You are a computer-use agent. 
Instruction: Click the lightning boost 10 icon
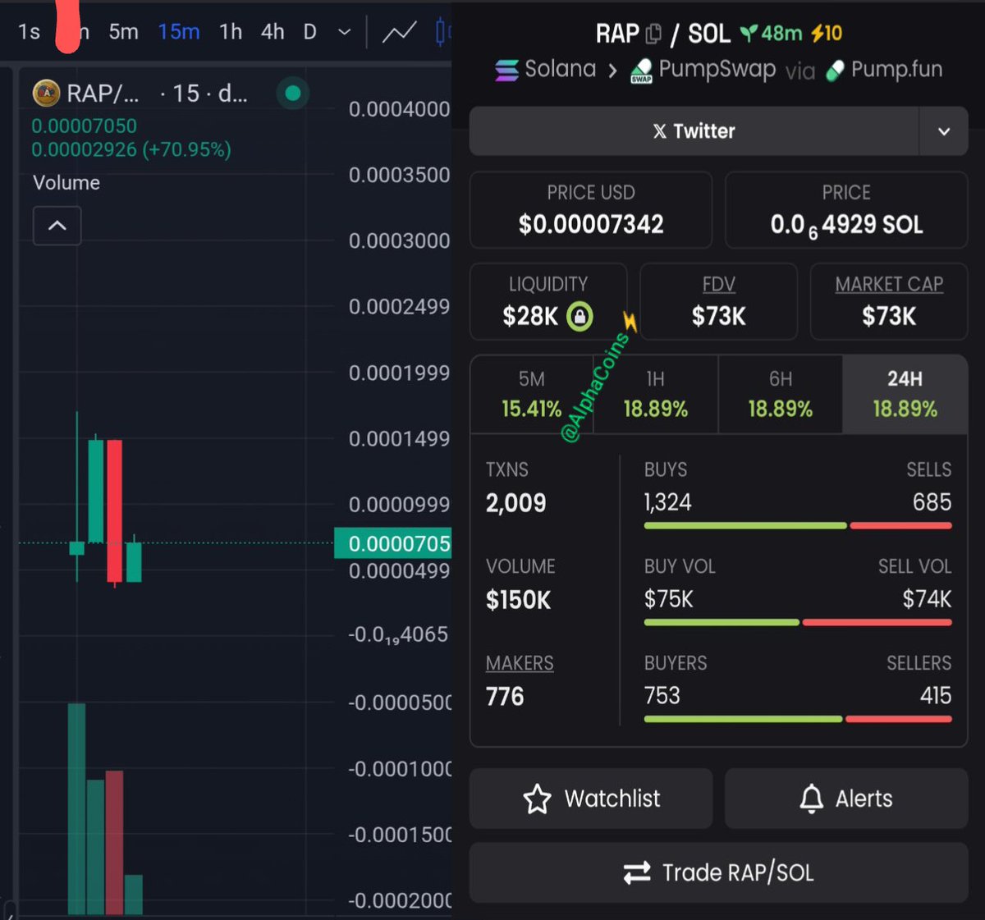(817, 34)
